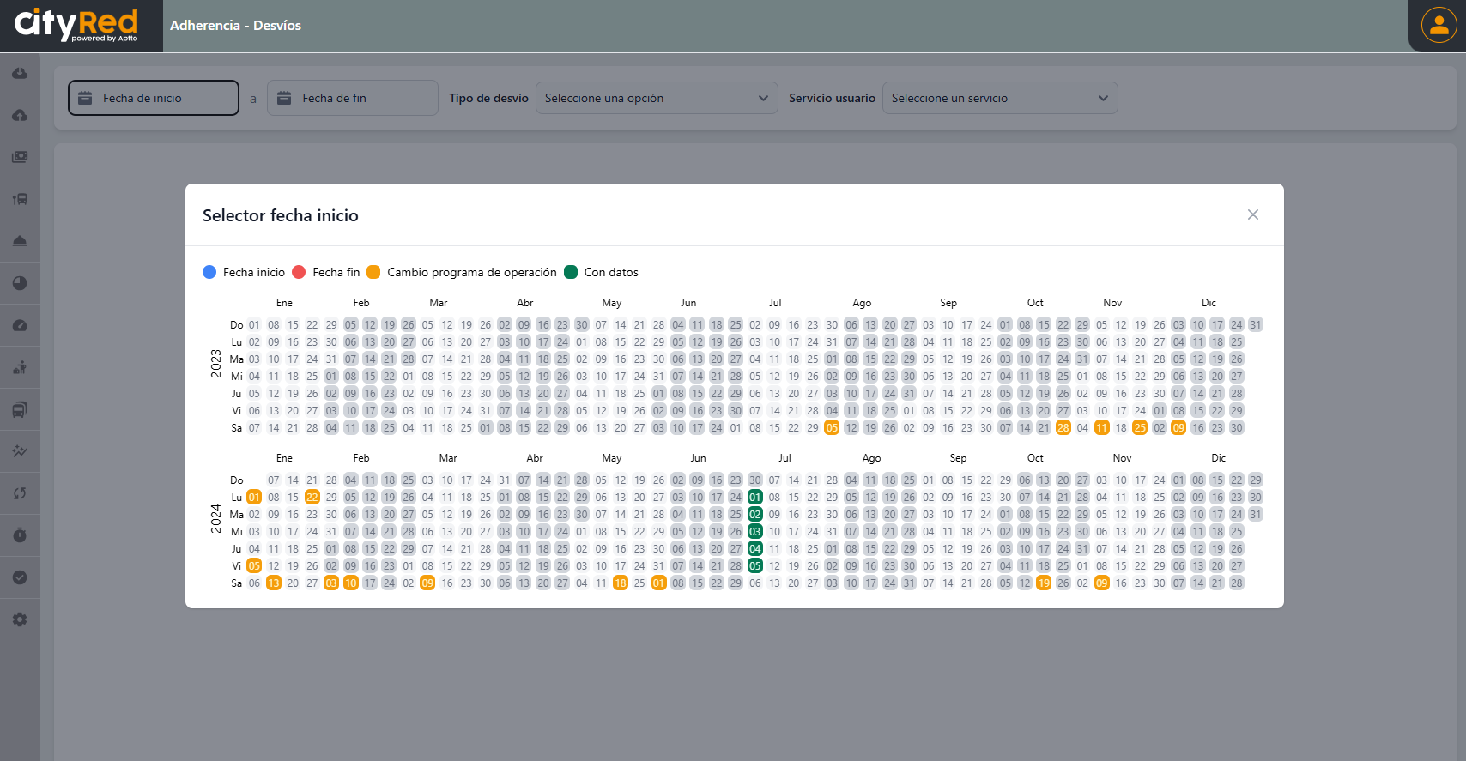Expand the Tipo de desvío dropdown
This screenshot has width=1466, height=761.
[x=656, y=98]
